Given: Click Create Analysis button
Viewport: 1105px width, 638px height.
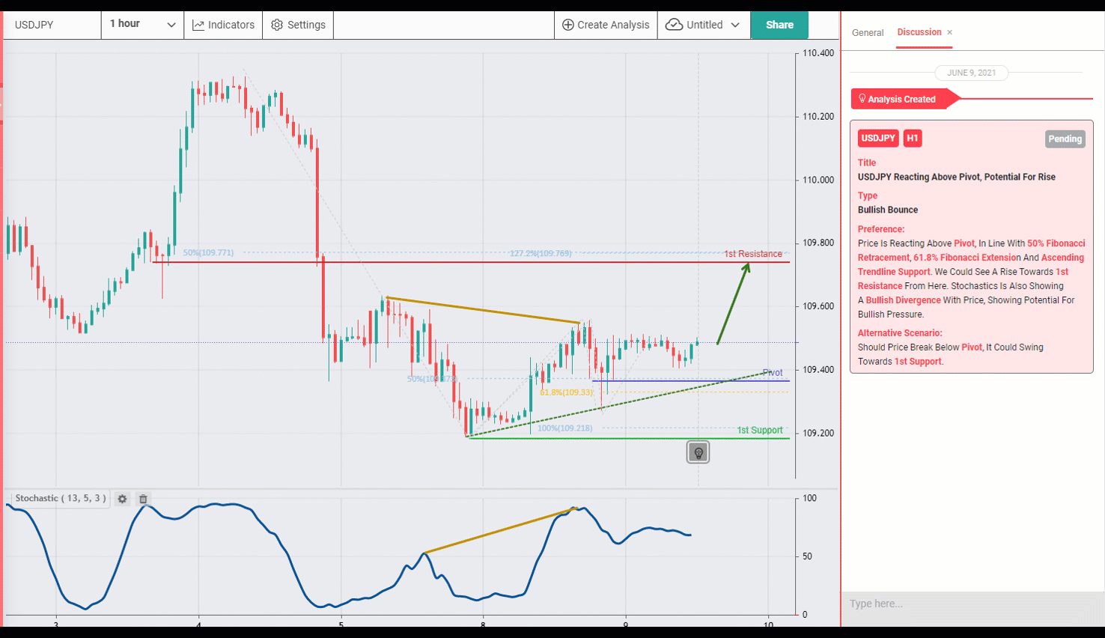Looking at the screenshot, I should point(606,25).
